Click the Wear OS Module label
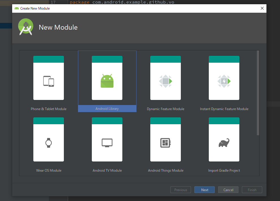Screen dimensions: 280x201 (x=49, y=171)
